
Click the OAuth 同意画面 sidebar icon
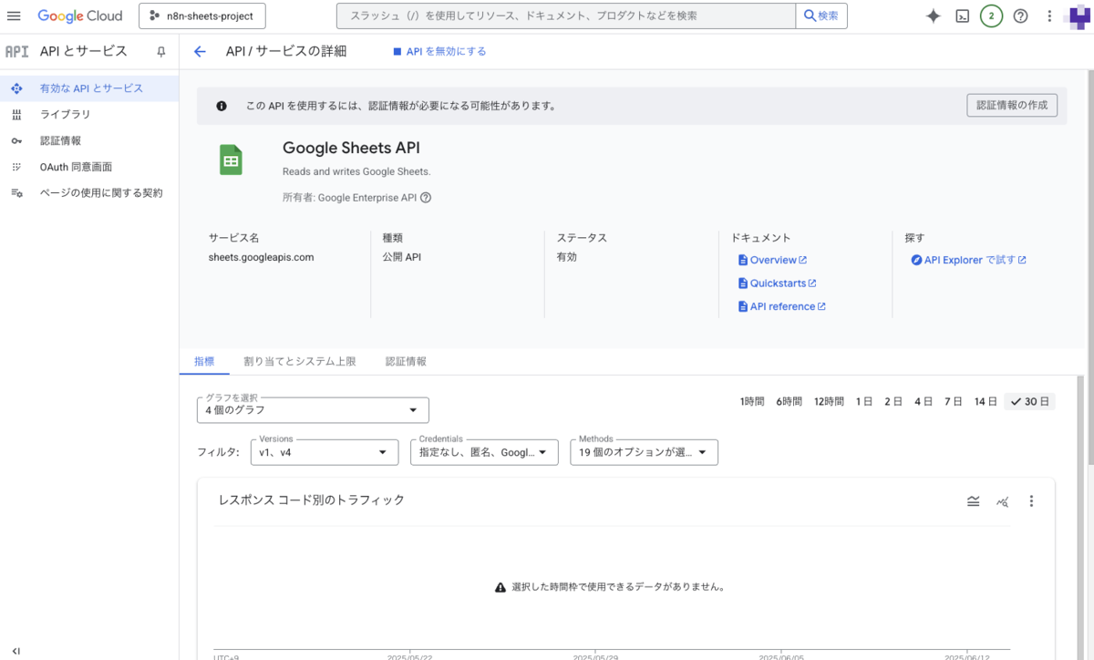tap(15, 167)
